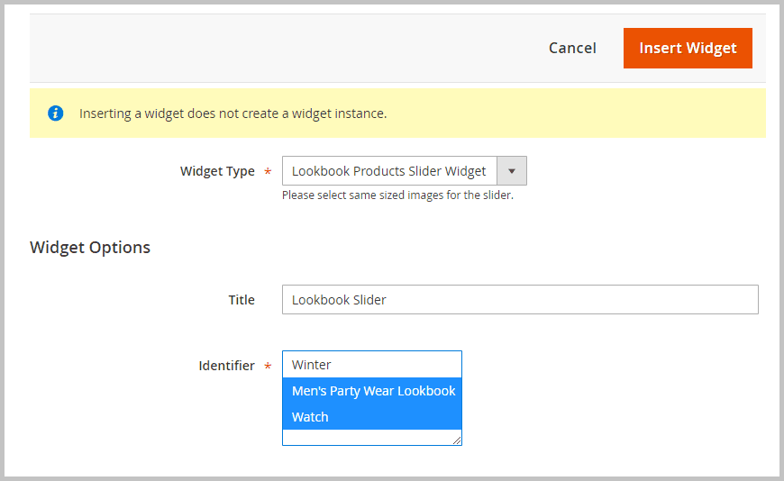Screen dimensions: 784x481
Task: Click the Widget Type label
Action: [217, 171]
